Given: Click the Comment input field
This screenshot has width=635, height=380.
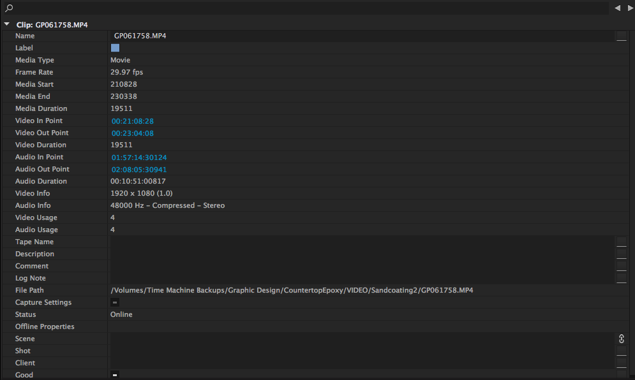Looking at the screenshot, I should pyautogui.click(x=362, y=266).
